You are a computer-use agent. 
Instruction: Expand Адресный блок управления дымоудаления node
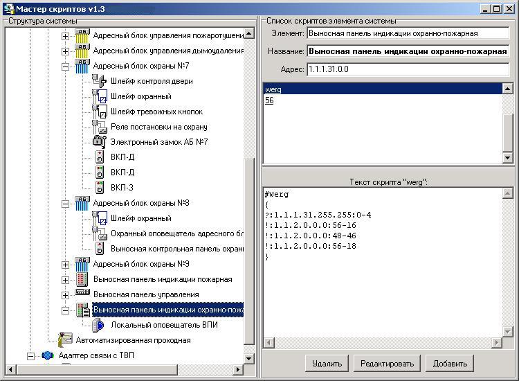[66, 51]
